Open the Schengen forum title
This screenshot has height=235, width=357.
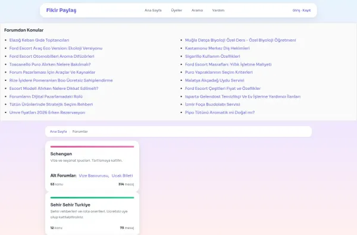61,154
